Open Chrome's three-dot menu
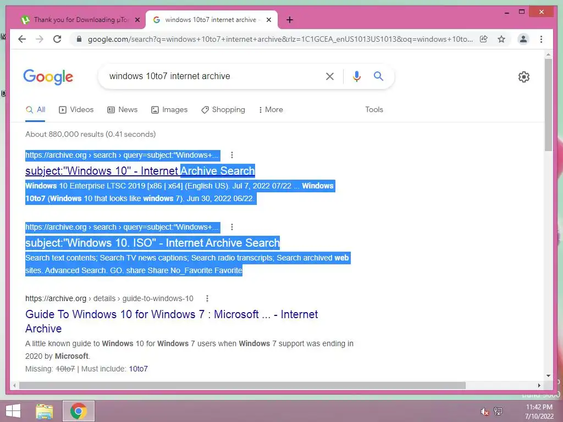563x422 pixels. pos(541,39)
